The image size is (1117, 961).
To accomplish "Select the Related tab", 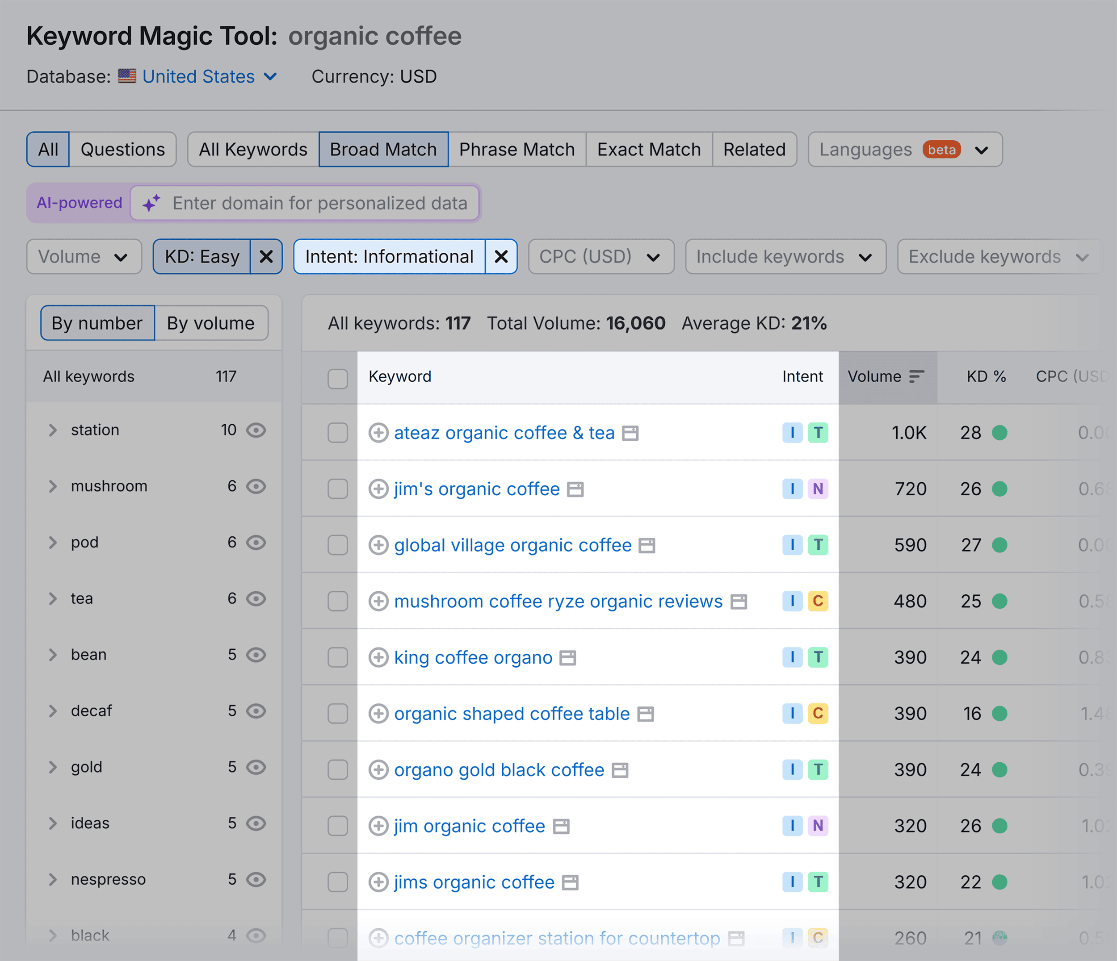I will point(754,149).
